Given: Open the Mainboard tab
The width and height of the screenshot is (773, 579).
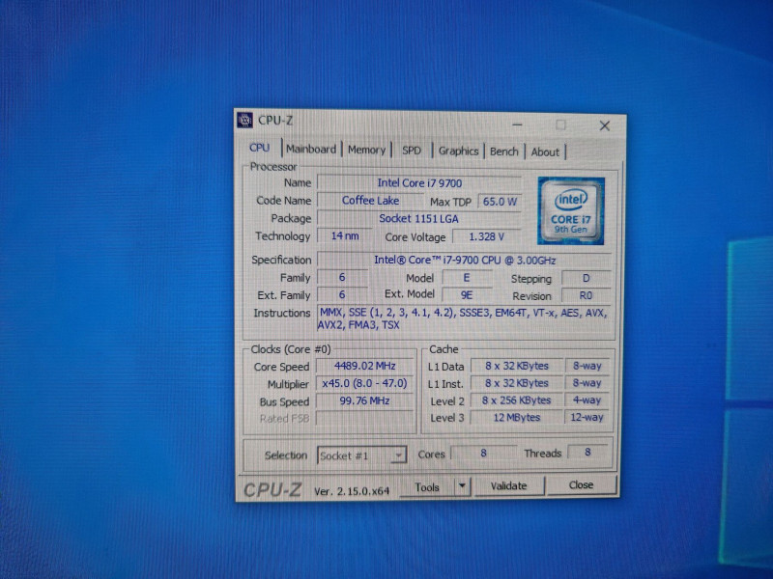Looking at the screenshot, I should point(311,150).
